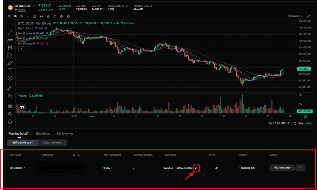Image resolution: width=317 pixels, height=190 pixels.
Task: Select the trend line drawing tool
Action: click(x=10, y=32)
